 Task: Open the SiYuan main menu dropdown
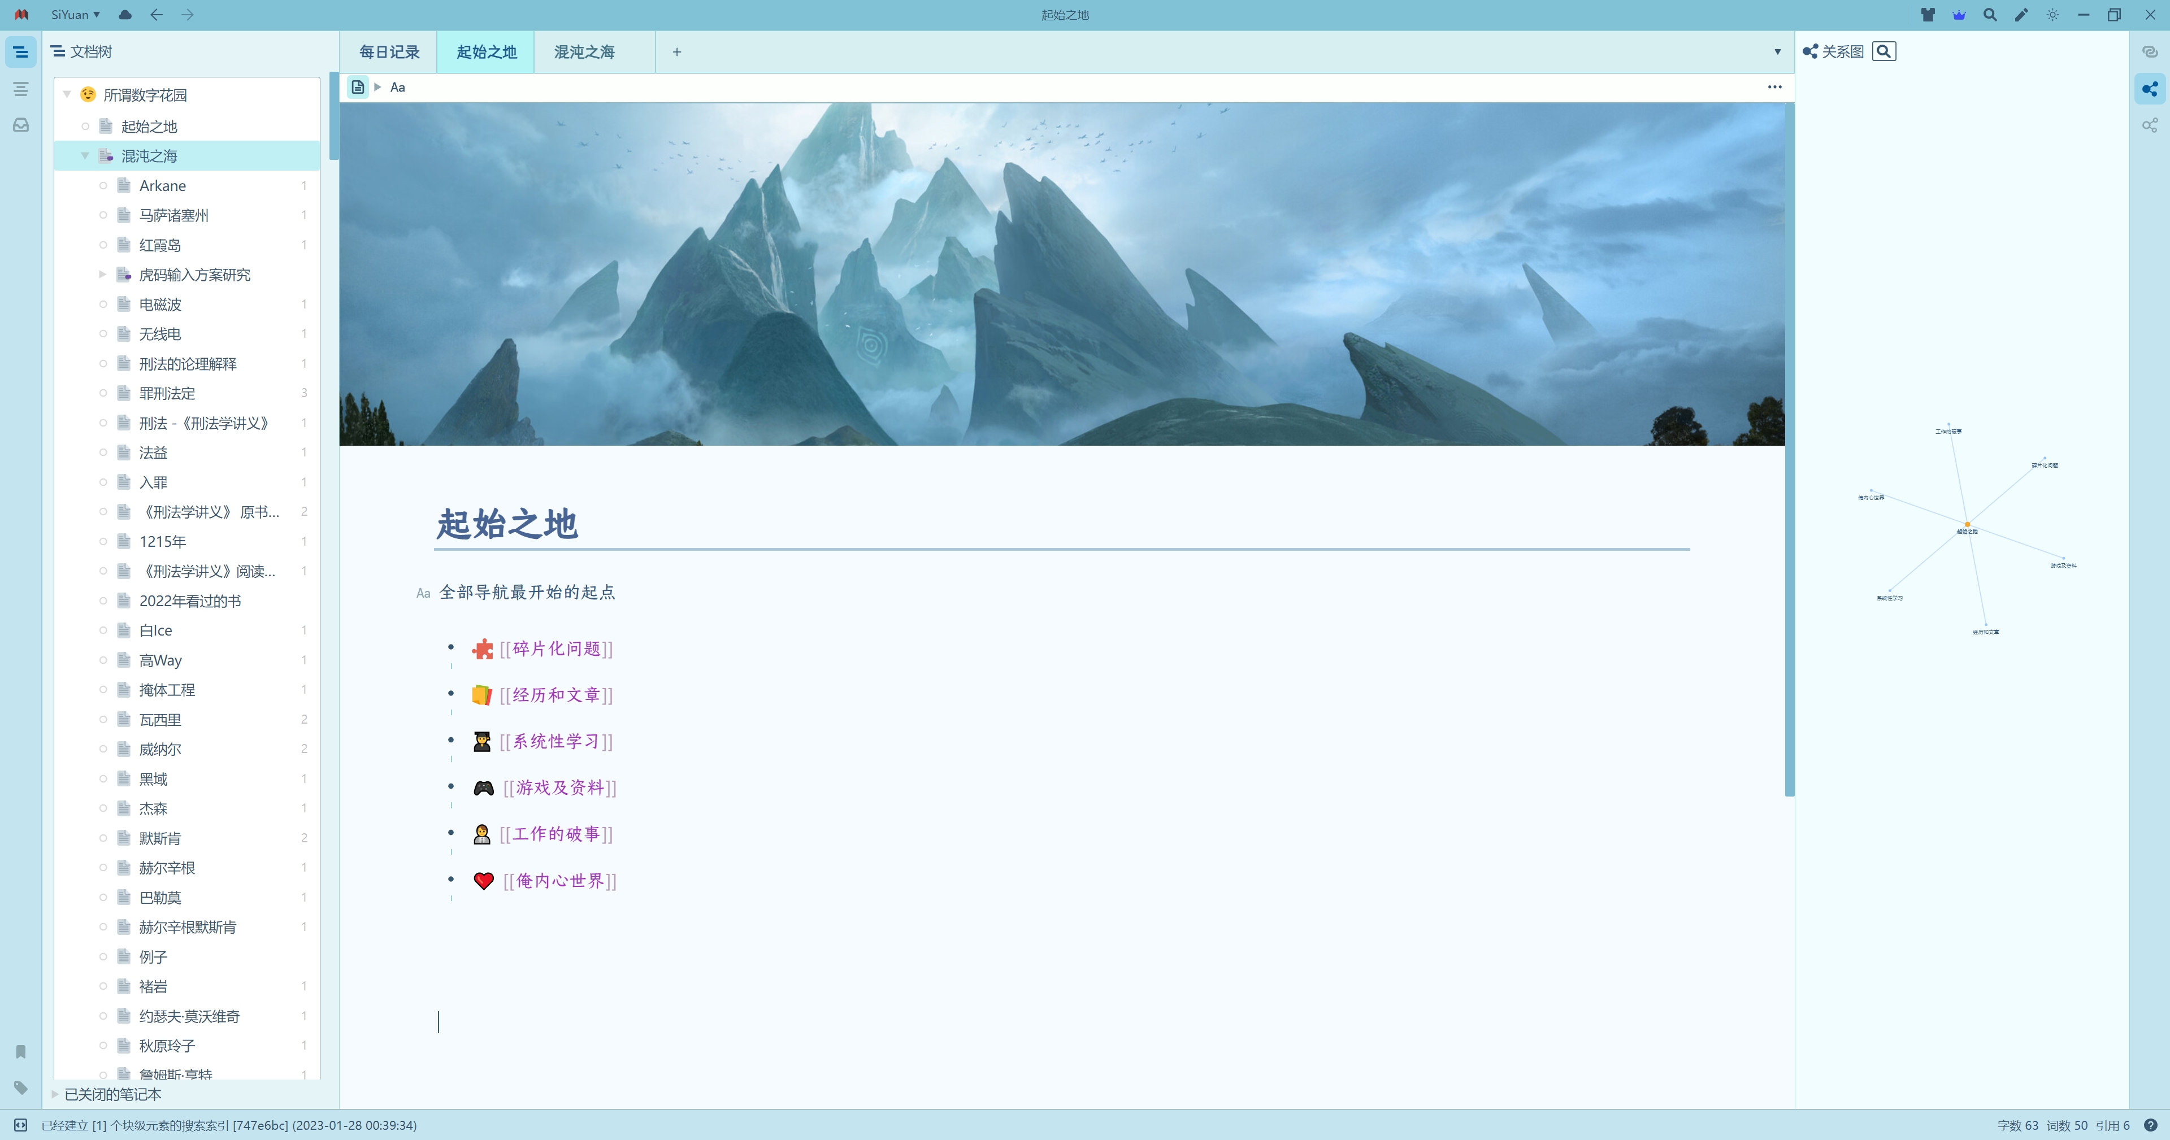pos(75,14)
